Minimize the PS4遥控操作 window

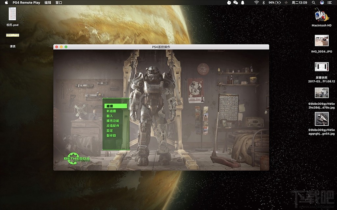pos(61,47)
